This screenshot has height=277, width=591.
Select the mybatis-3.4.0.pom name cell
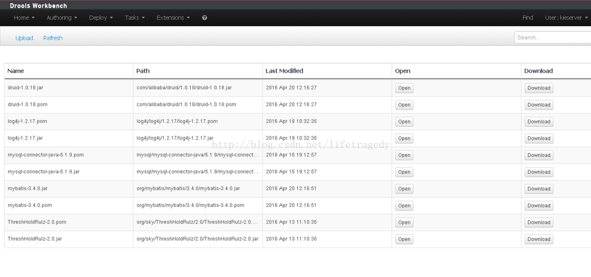click(x=68, y=205)
